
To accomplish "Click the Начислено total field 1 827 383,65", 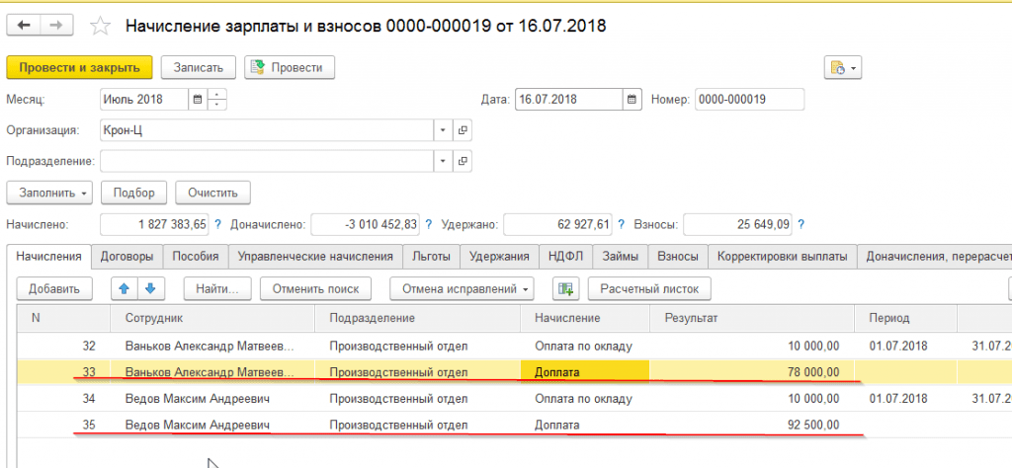I will [x=155, y=224].
